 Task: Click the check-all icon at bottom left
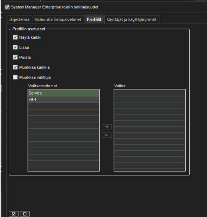(14, 214)
